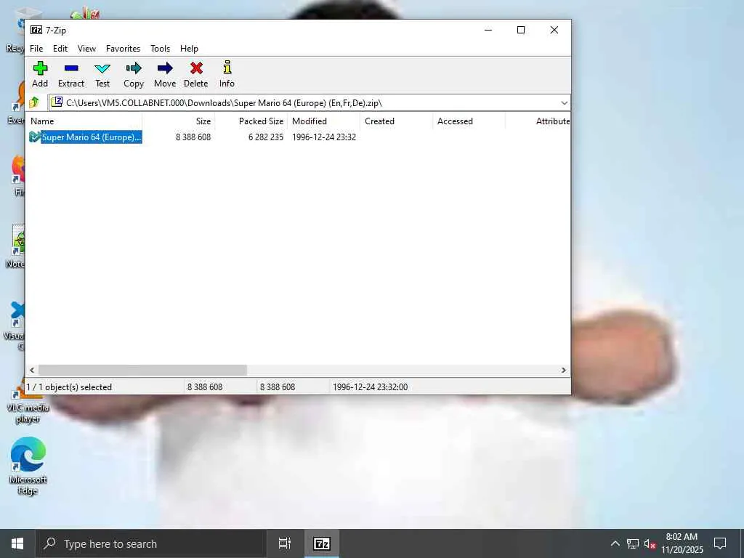This screenshot has height=558, width=744.
Task: Click the 7-Zip taskbar icon
Action: (x=322, y=543)
